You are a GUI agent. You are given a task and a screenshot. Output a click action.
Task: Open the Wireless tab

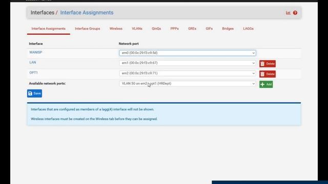point(116,29)
